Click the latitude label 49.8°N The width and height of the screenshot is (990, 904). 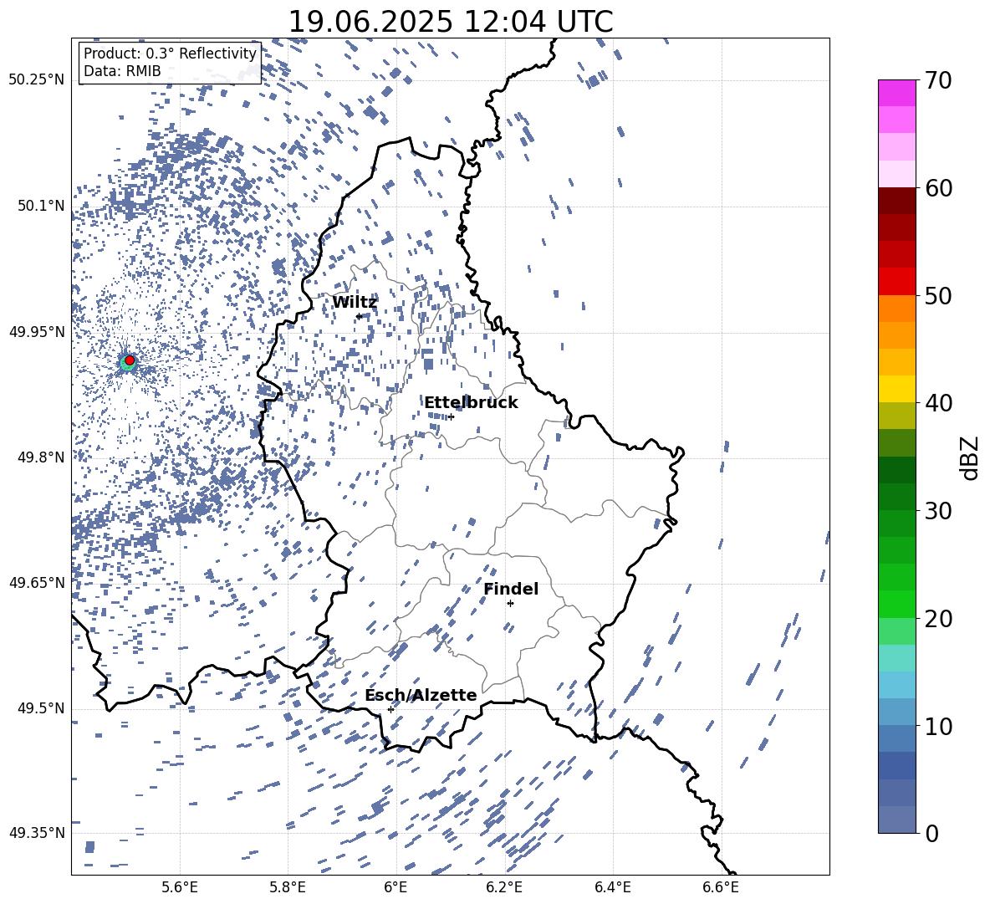click(x=40, y=457)
